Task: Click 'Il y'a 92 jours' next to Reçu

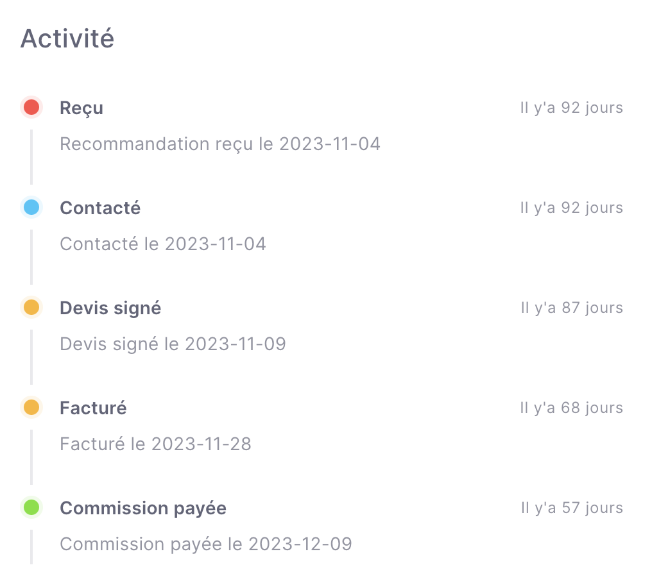Action: tap(572, 108)
